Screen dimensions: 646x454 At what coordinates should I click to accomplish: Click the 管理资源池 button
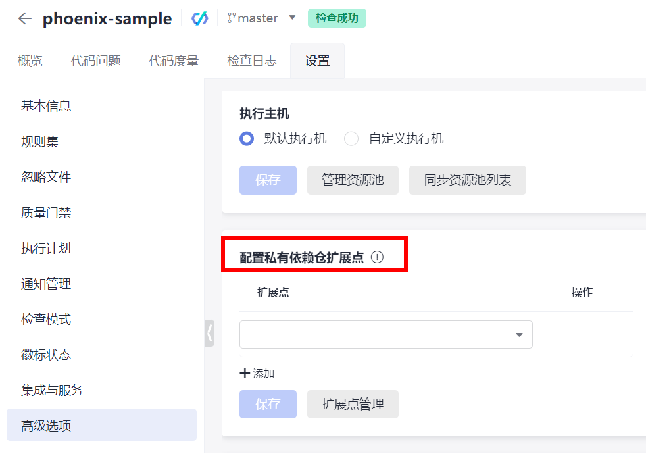(x=353, y=180)
